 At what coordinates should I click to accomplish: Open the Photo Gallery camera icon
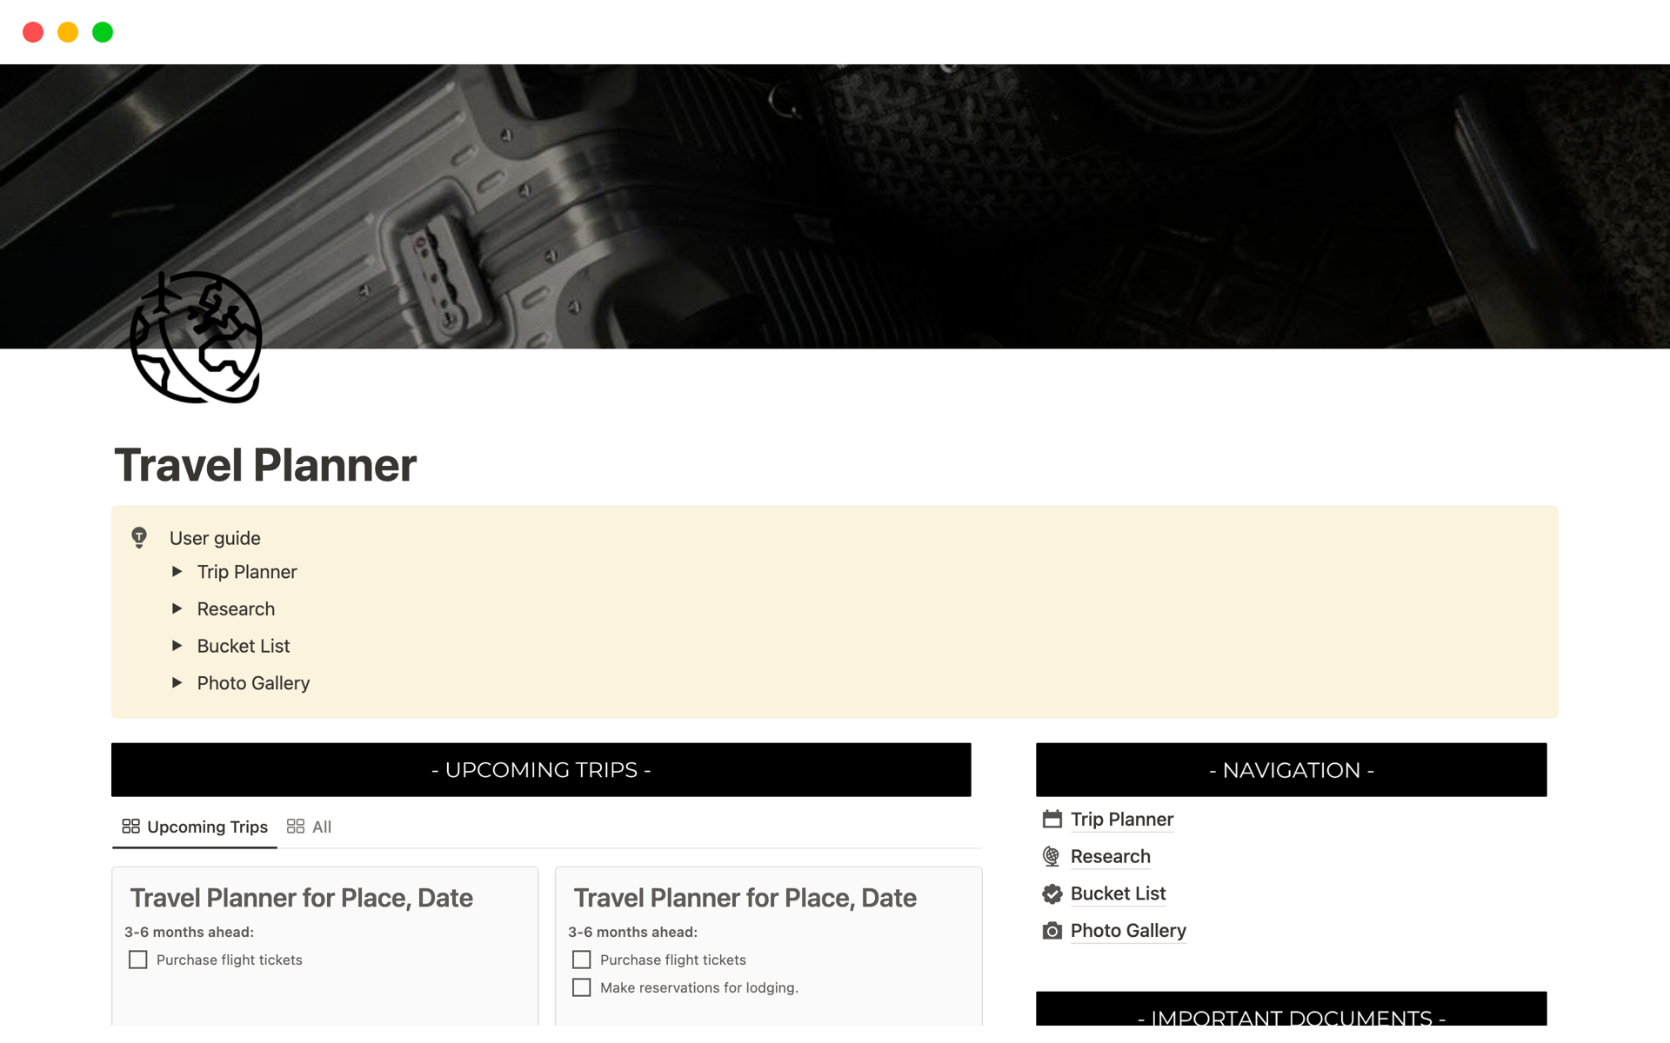(x=1051, y=930)
